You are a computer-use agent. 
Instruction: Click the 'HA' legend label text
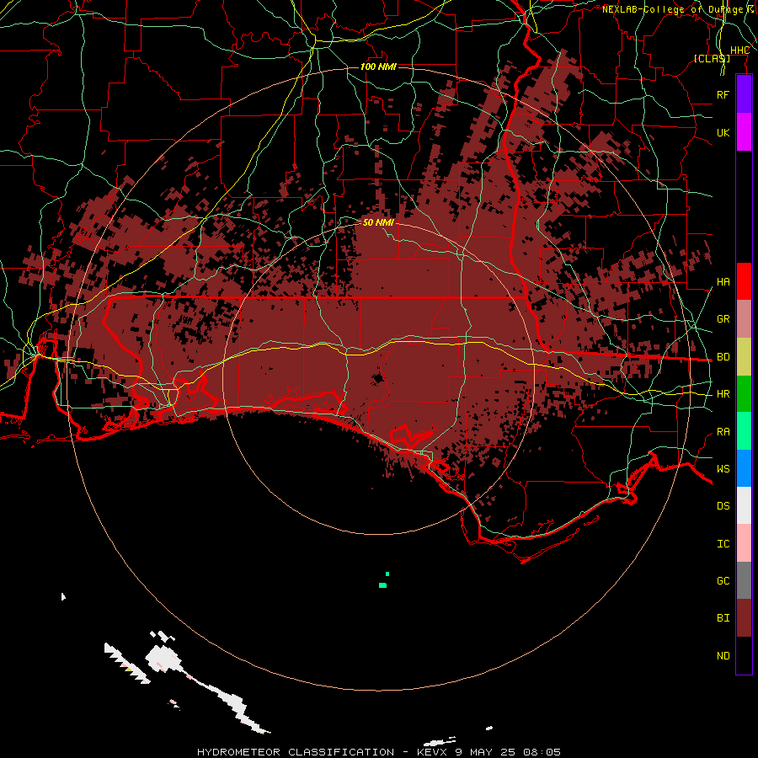click(723, 282)
